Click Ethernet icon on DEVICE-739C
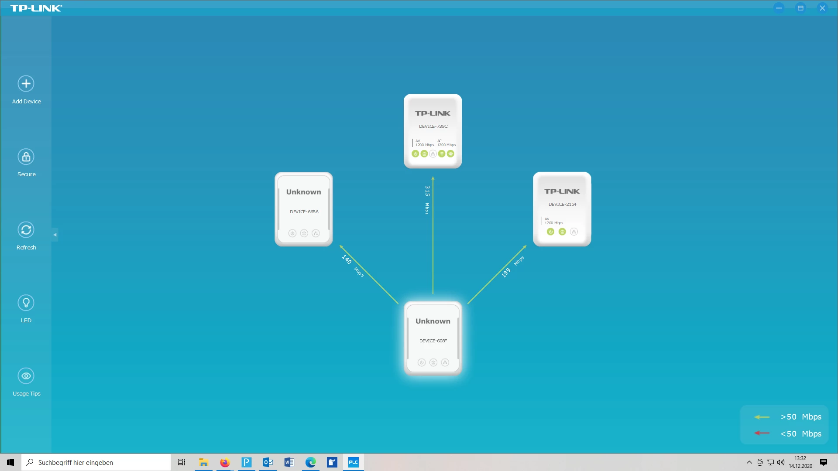 pos(433,154)
